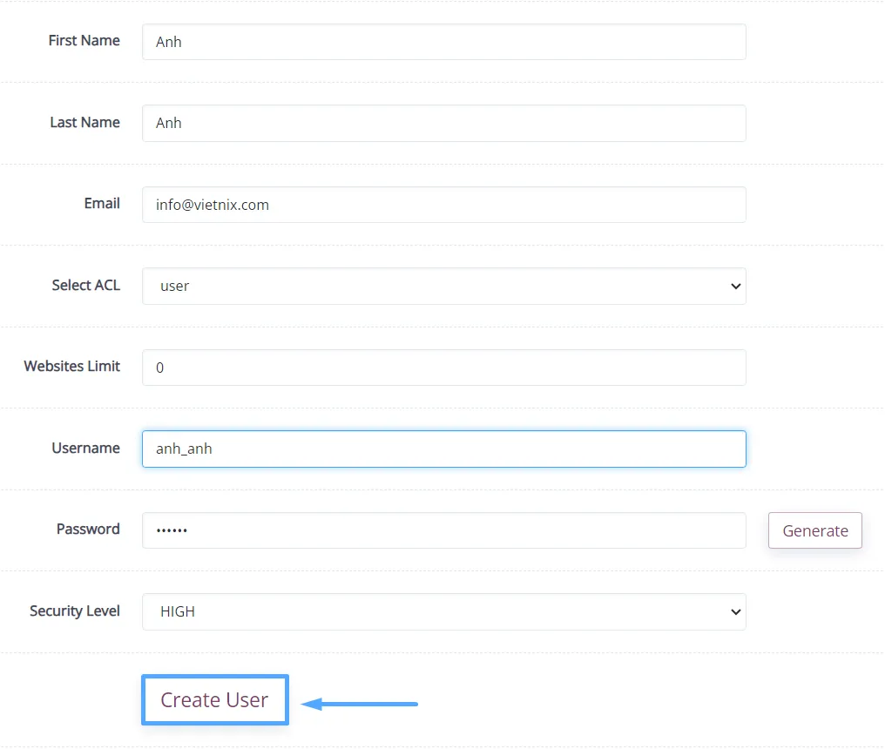Click the Last Name text box
The width and height of the screenshot is (885, 749).
(x=443, y=123)
